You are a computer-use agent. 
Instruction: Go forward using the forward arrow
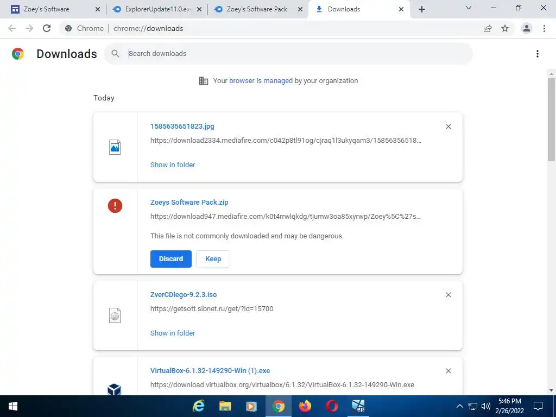pos(29,28)
